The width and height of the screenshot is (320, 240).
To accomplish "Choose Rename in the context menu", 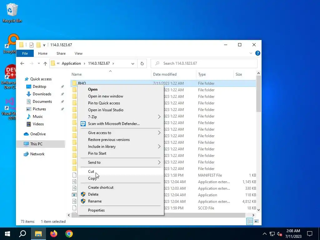I will tap(120, 201).
